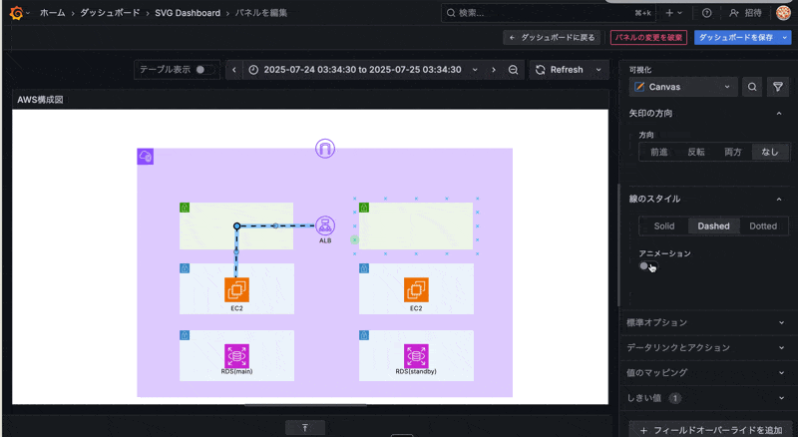Toggle the テーブル表示 table view switch
Screen dimensions: 798x437
[x=203, y=70]
